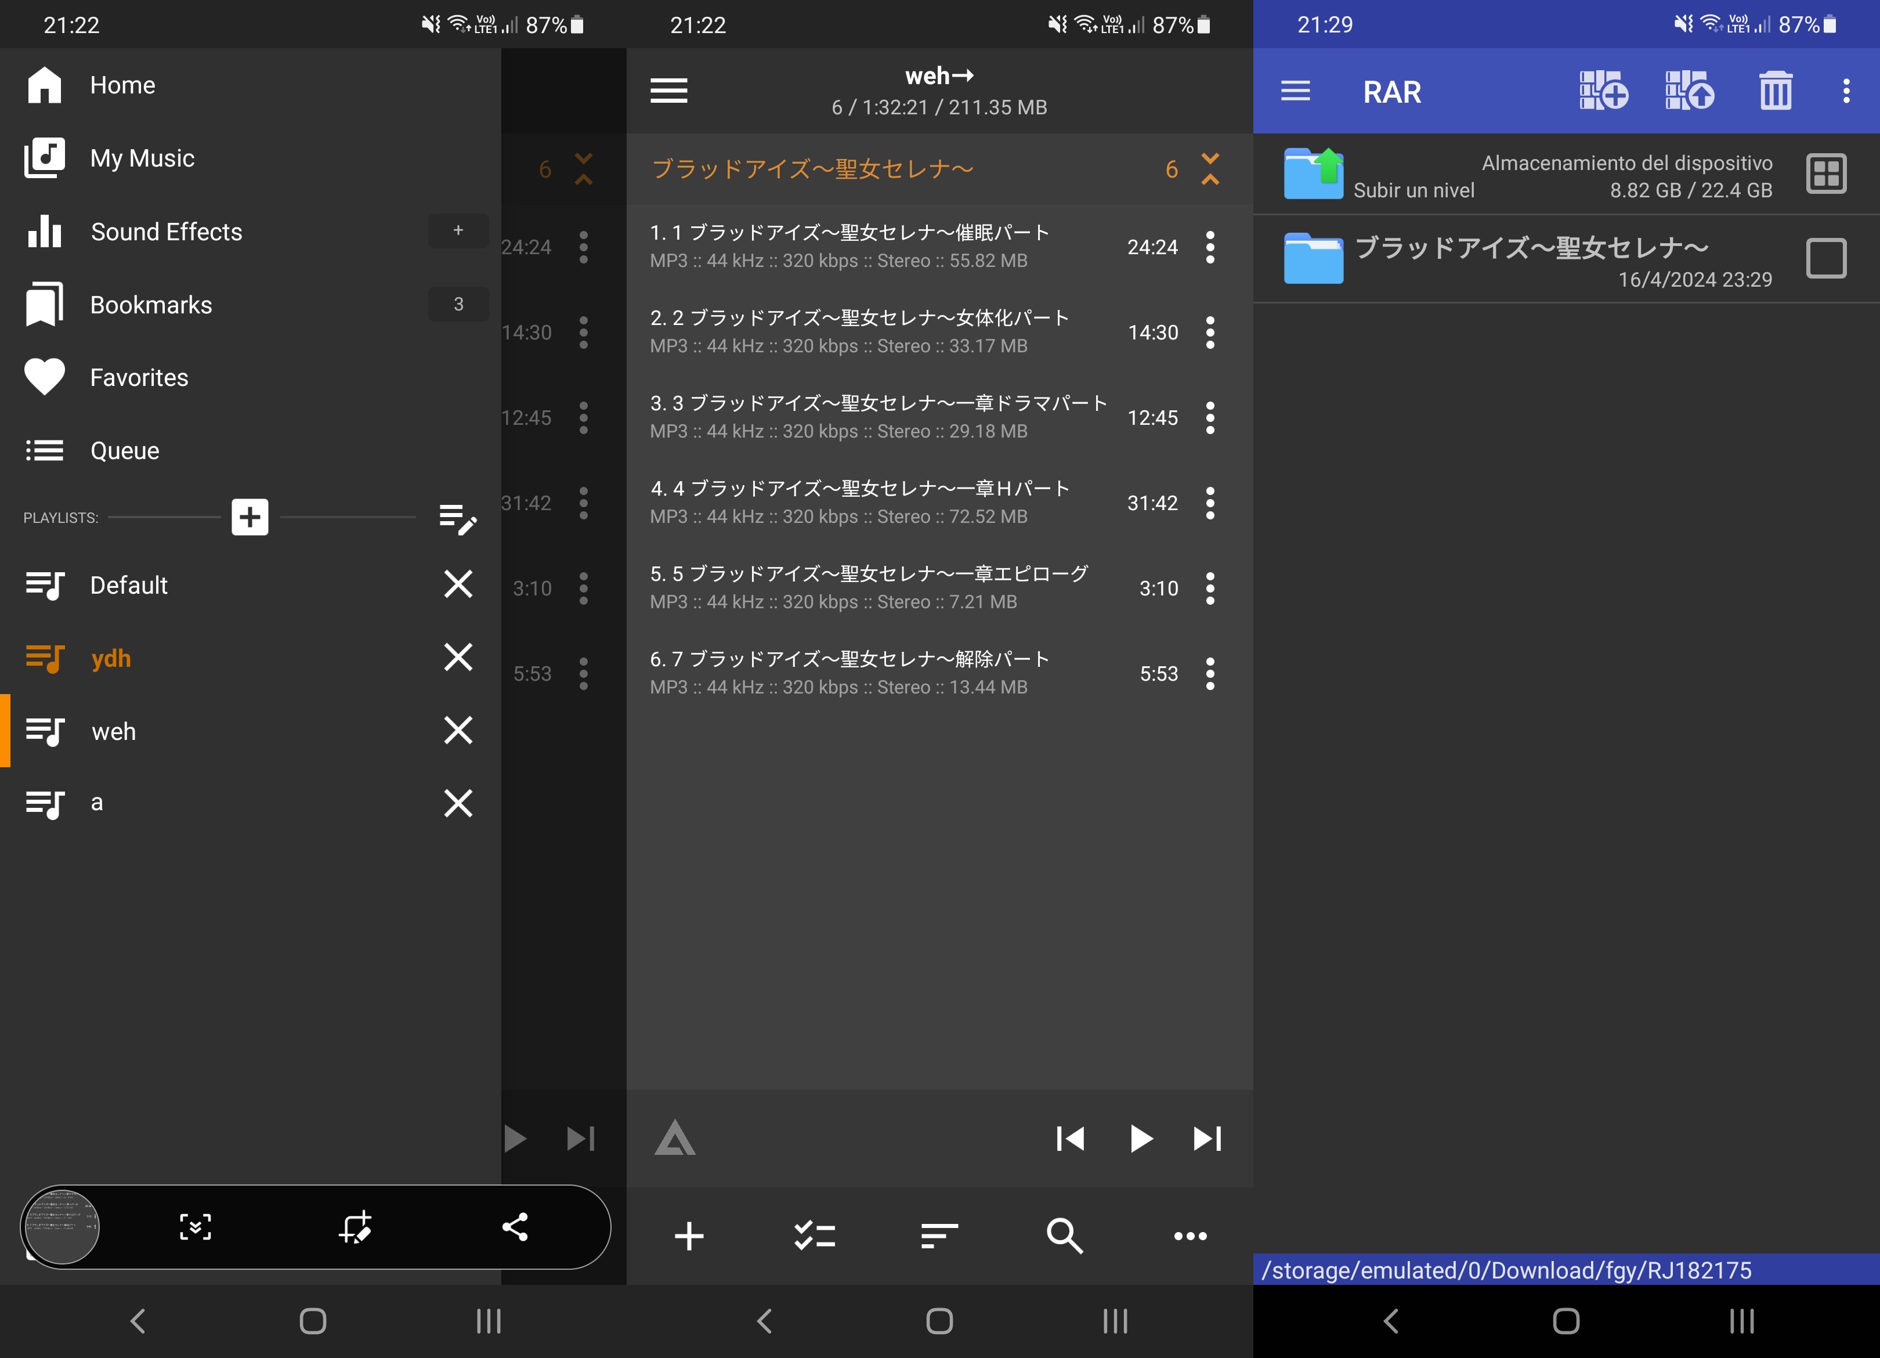Add files with the bottom plus icon

pos(689,1236)
